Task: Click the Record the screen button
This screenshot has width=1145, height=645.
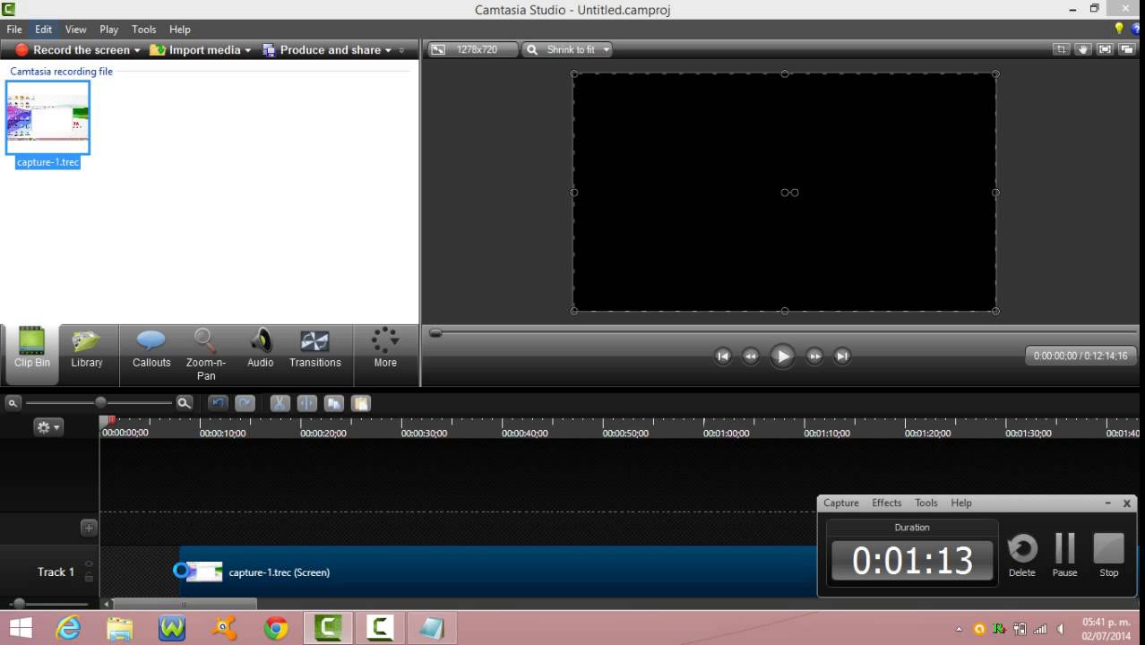Action: coord(73,50)
